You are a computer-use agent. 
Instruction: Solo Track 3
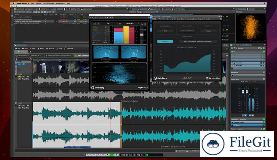click(23, 105)
